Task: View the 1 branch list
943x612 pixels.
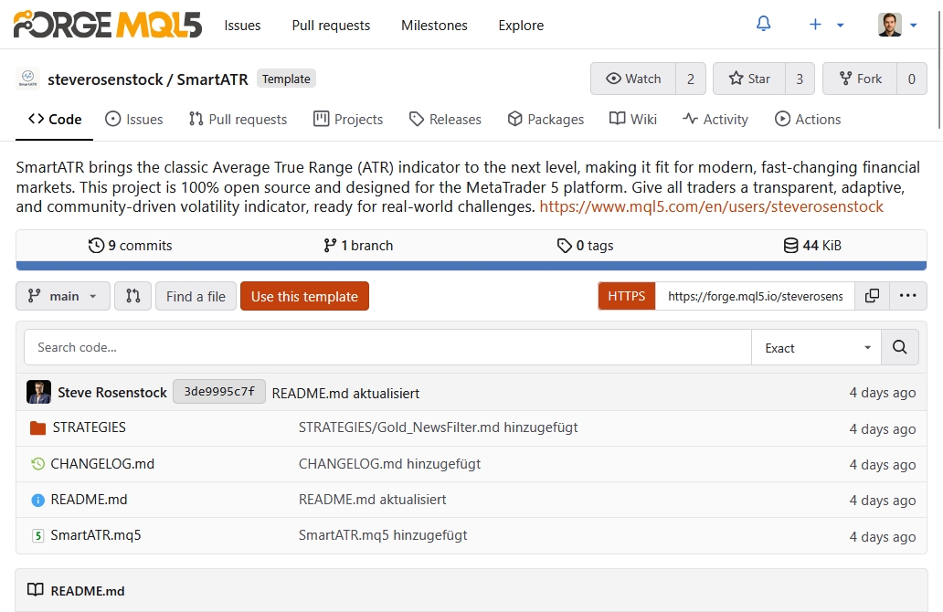Action: pos(358,246)
